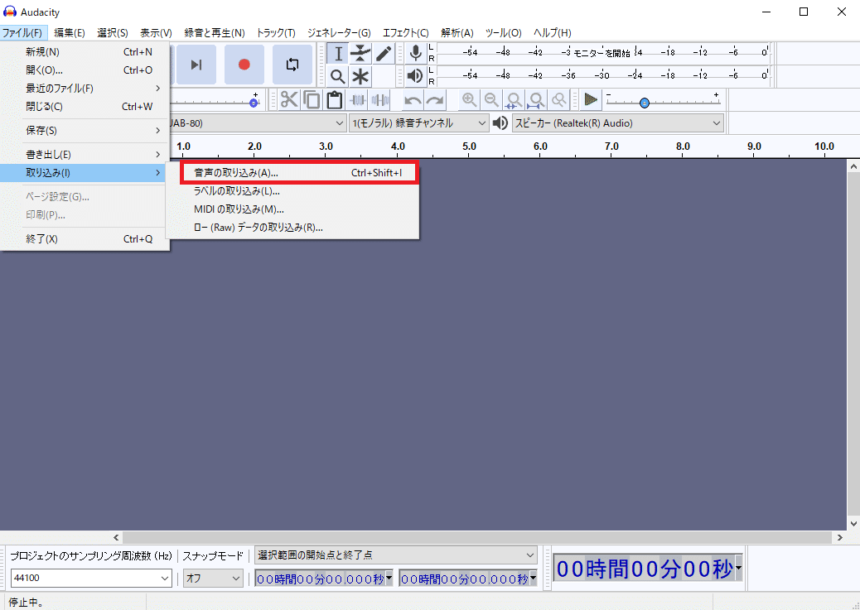Click the Paste clipboard icon
Image resolution: width=860 pixels, height=610 pixels.
pyautogui.click(x=334, y=100)
